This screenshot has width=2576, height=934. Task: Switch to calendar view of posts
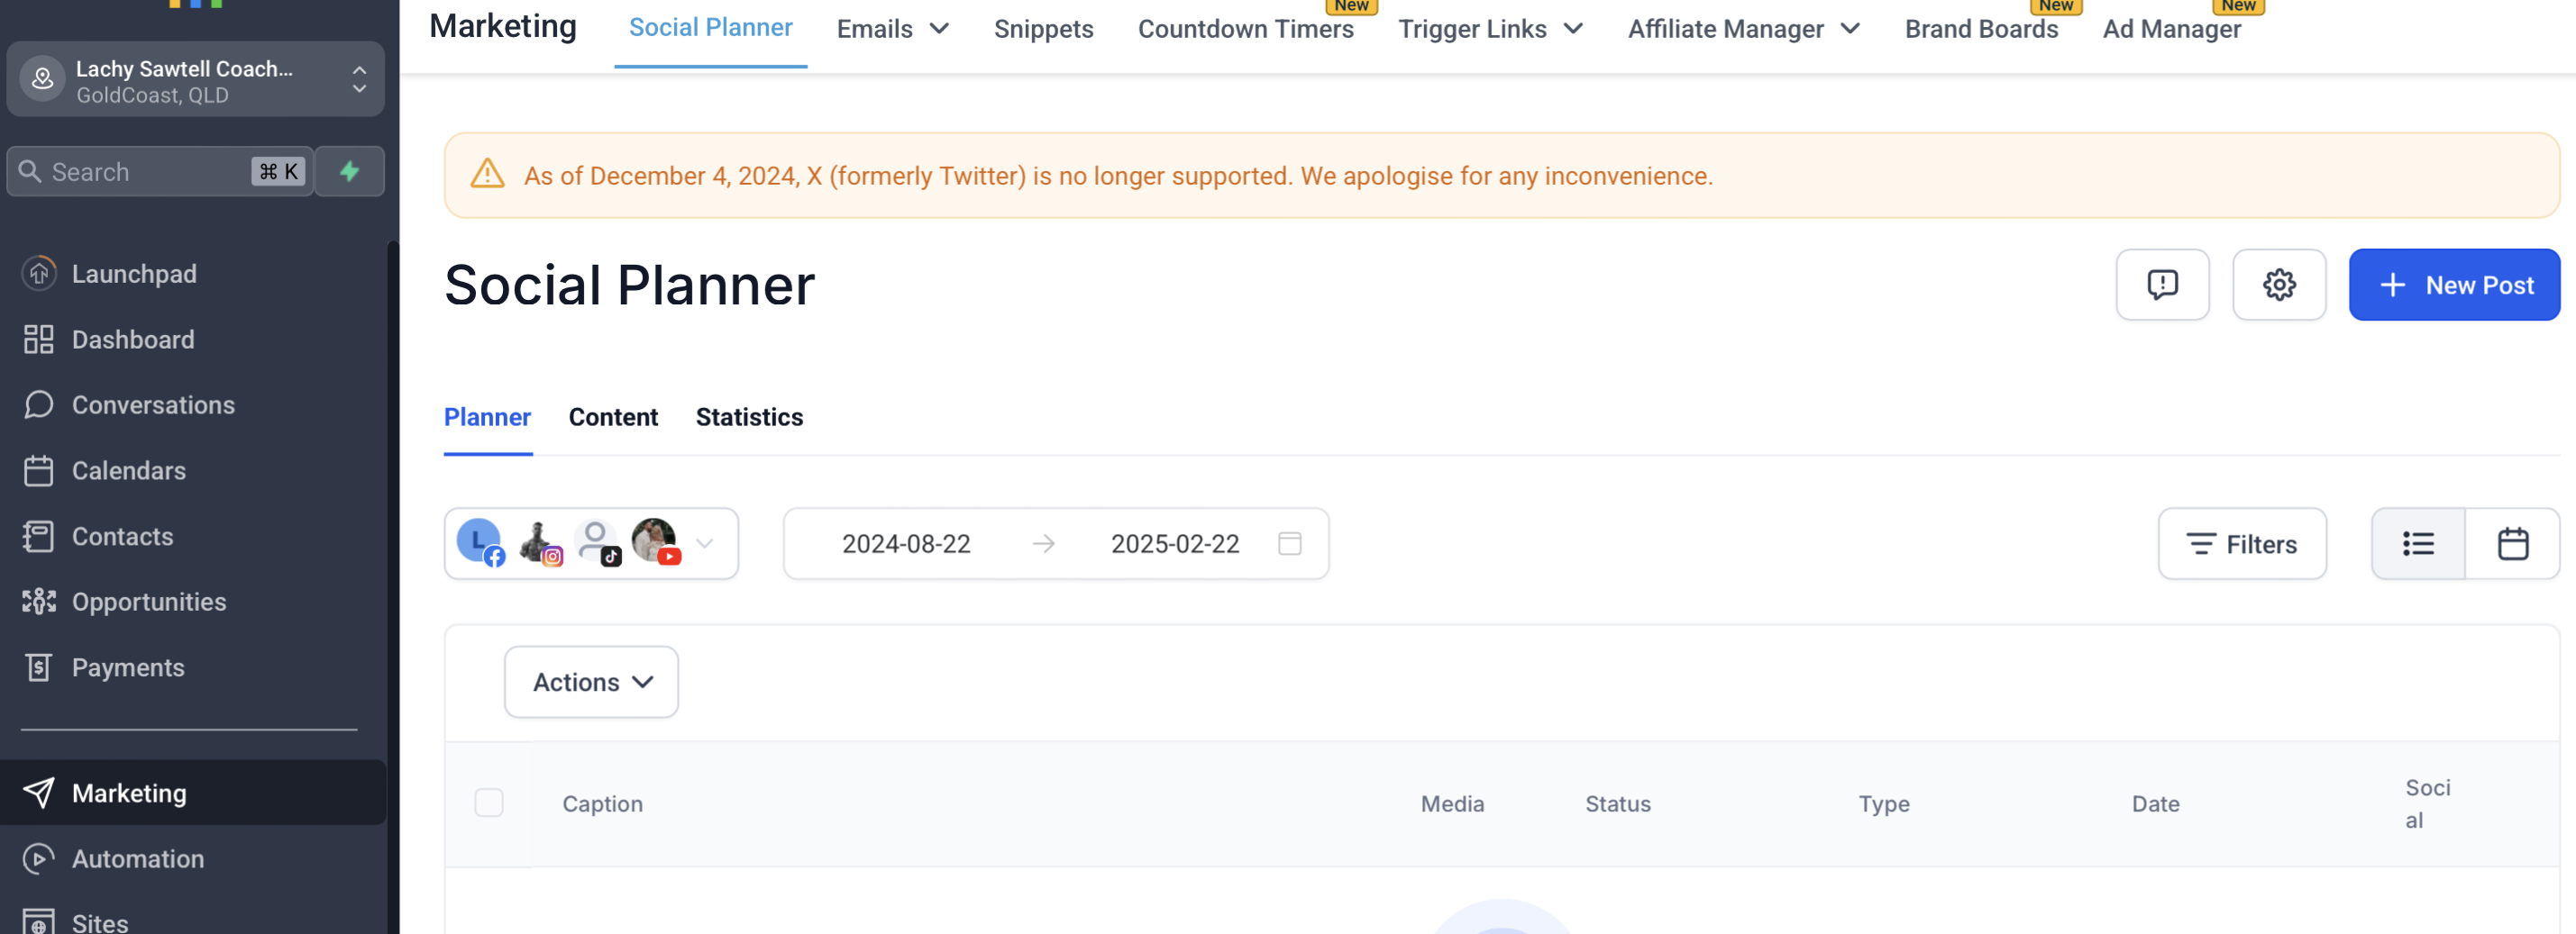tap(2513, 543)
